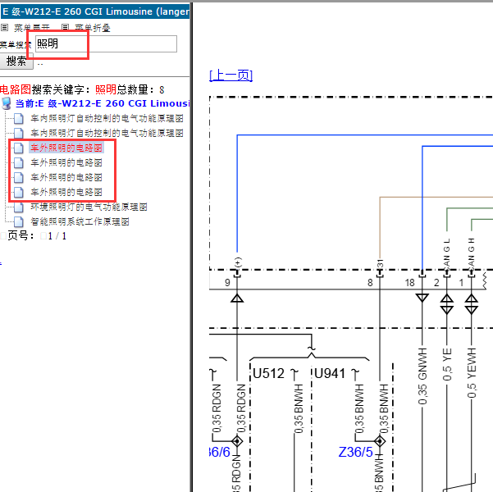This screenshot has height=492, width=493.
Task: Click page icon beside 智能照明系统工作原理图
Action: [x=19, y=221]
